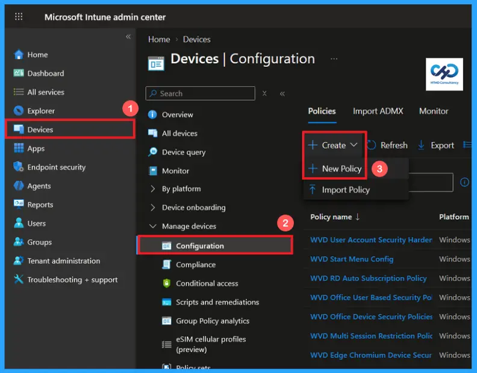Click the Platform column header
Viewport: 477px width, 373px height.
[454, 217]
